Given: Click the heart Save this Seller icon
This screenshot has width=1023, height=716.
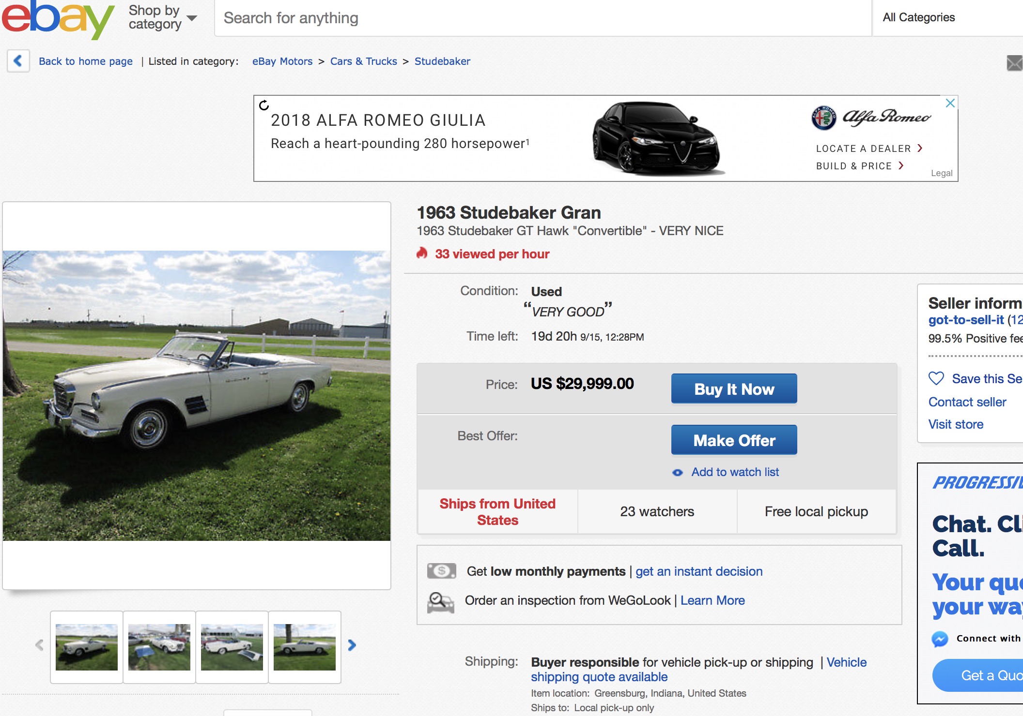Looking at the screenshot, I should (936, 378).
